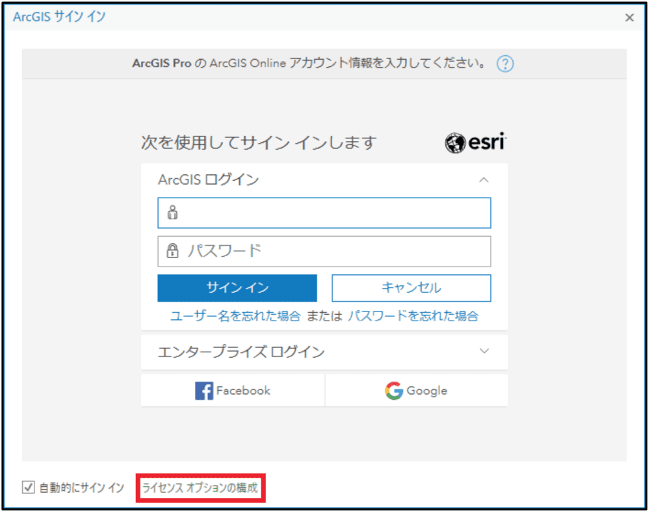Collapse the ArcGIS ログイン section
Image resolution: width=650 pixels, height=513 pixels.
click(x=484, y=180)
